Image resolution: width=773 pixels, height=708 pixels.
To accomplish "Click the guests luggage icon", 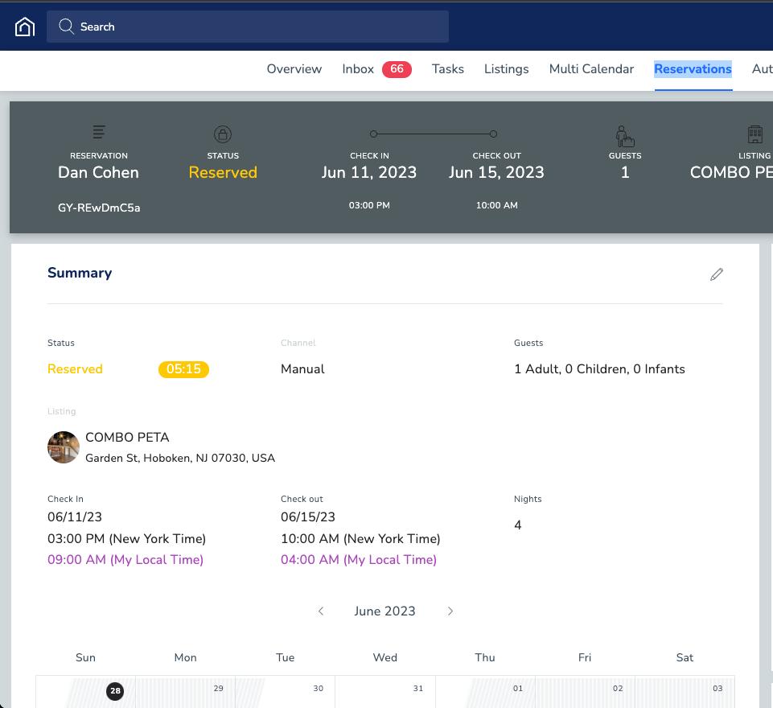I will tap(625, 136).
